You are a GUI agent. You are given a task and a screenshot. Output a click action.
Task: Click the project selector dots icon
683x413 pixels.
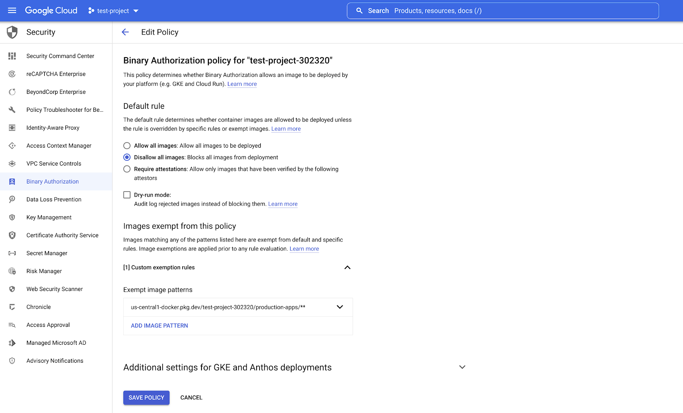[x=91, y=11]
